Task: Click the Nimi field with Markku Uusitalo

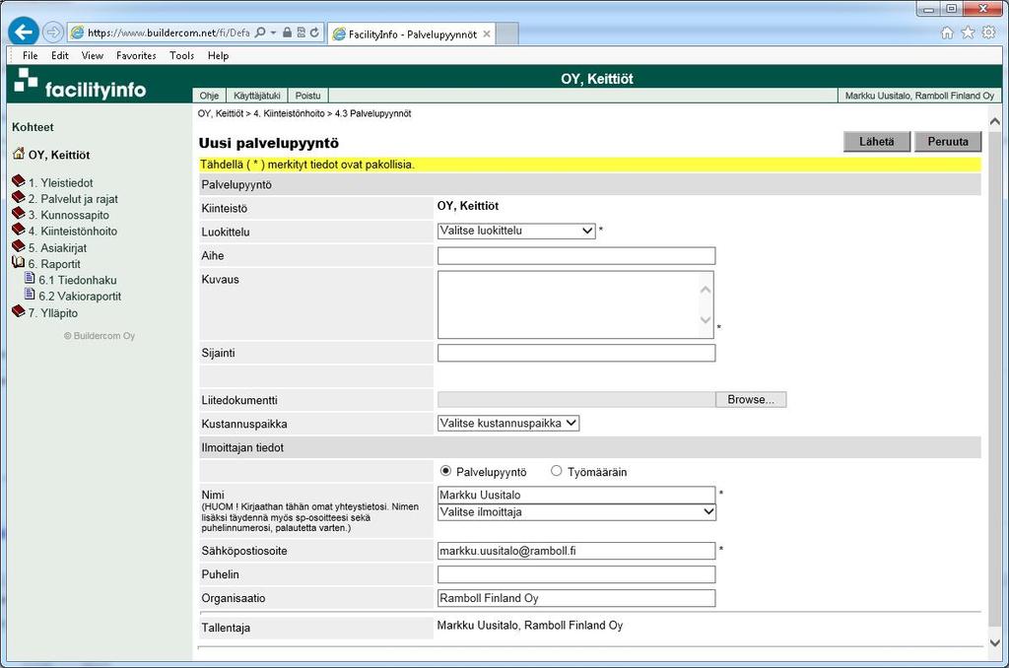Action: tap(576, 495)
